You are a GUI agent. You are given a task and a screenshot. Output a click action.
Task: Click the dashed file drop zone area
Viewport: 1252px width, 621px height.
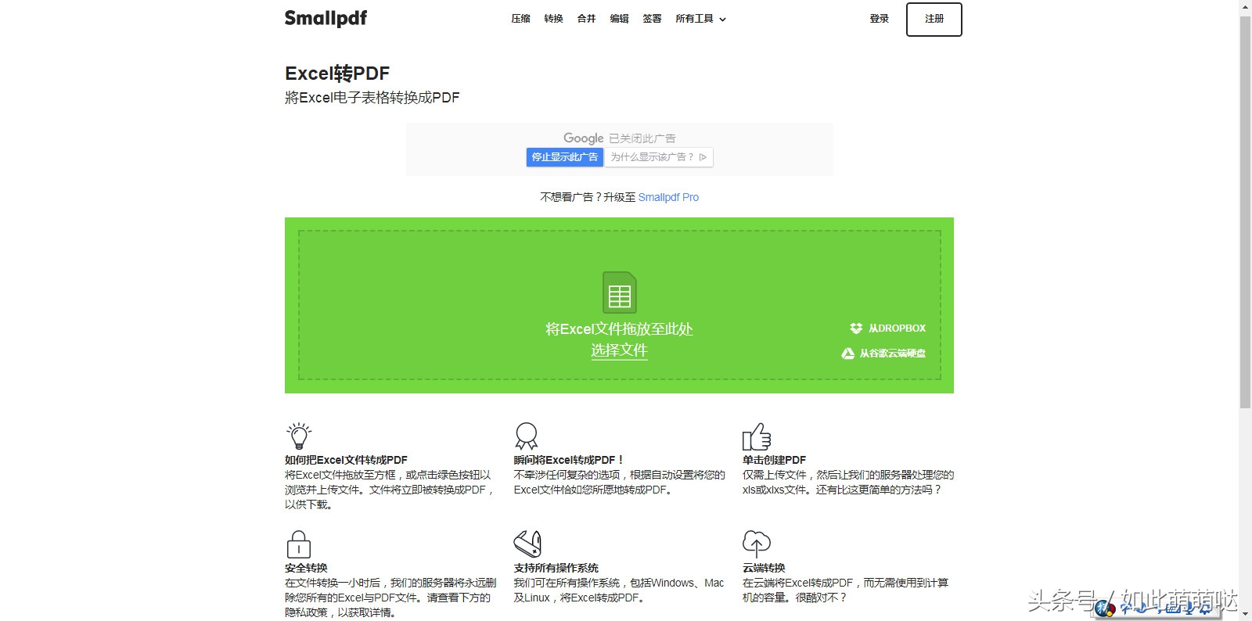(619, 305)
